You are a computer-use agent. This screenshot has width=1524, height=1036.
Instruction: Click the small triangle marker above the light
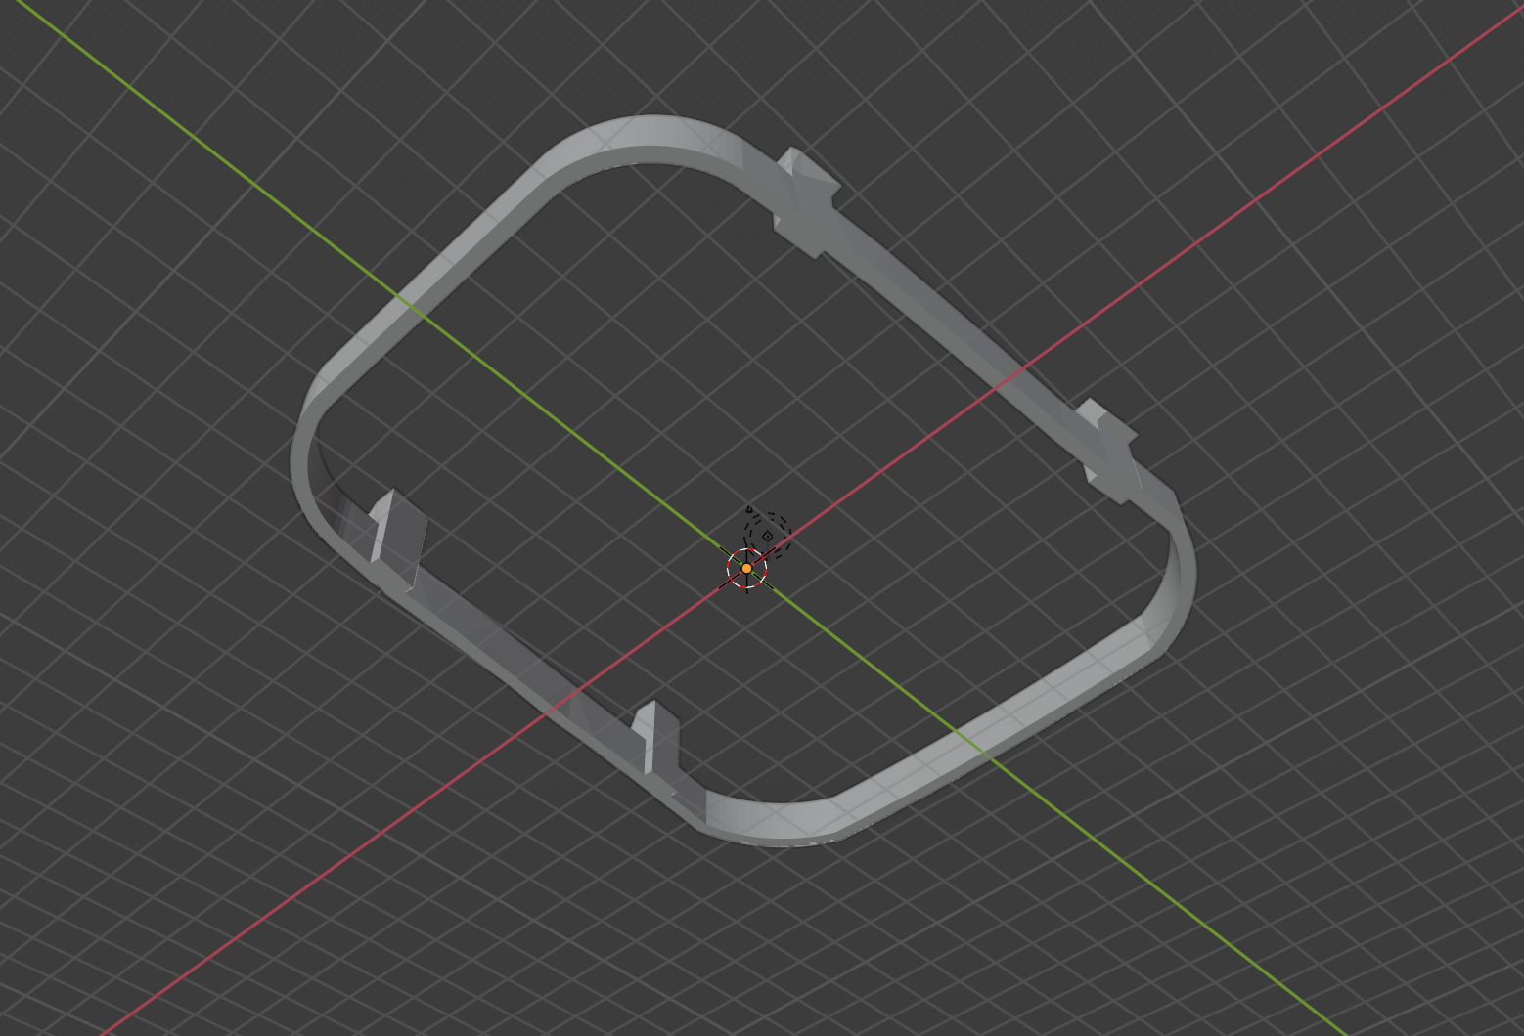(x=749, y=509)
